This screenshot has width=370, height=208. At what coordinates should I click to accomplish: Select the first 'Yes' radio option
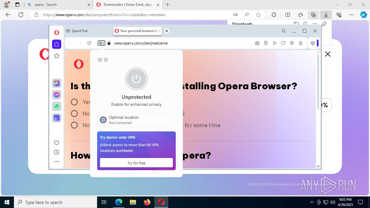[74, 102]
